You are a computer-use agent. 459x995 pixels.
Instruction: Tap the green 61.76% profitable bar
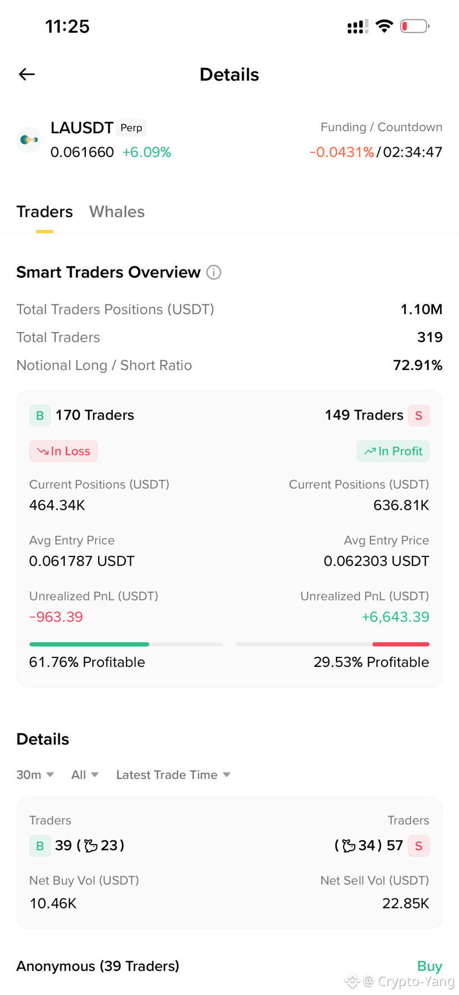click(x=89, y=644)
